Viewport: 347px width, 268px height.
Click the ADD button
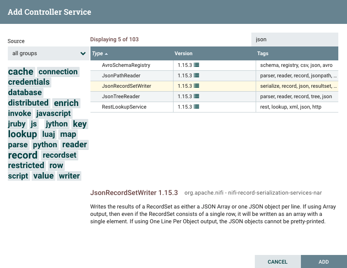pyautogui.click(x=324, y=261)
